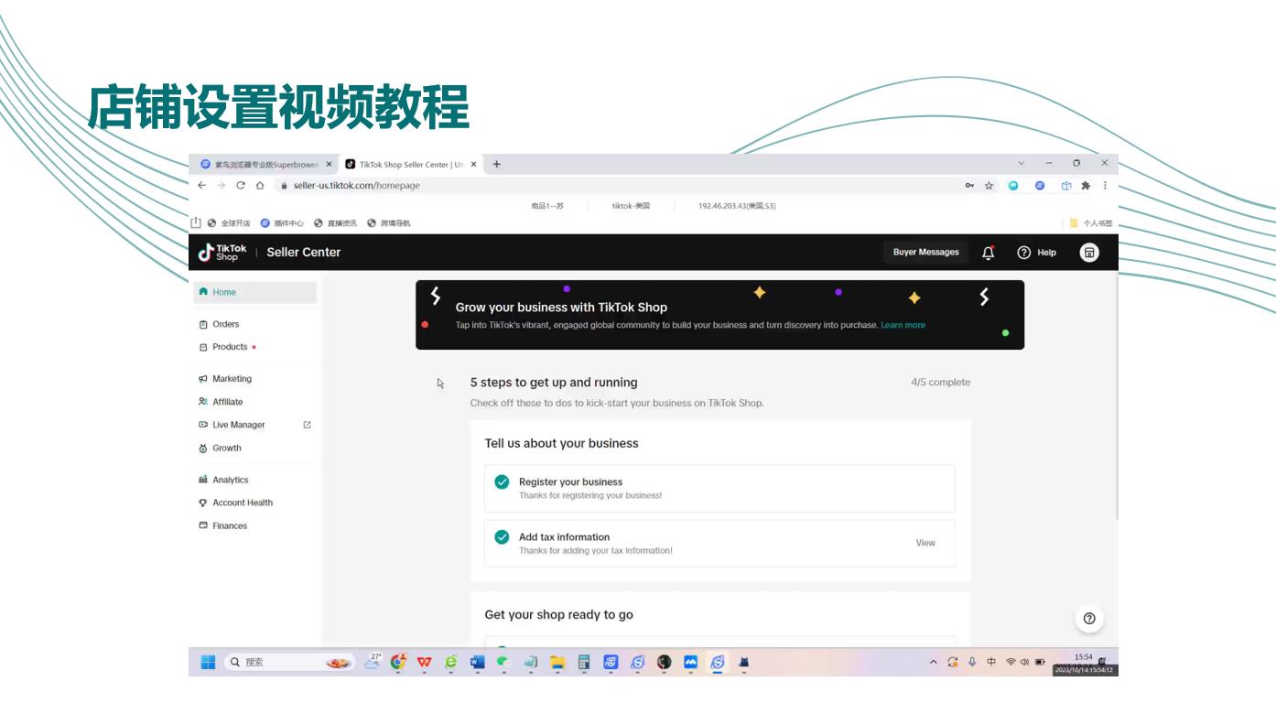The width and height of the screenshot is (1276, 714).
Task: Open Word from taskbar
Action: tap(477, 662)
